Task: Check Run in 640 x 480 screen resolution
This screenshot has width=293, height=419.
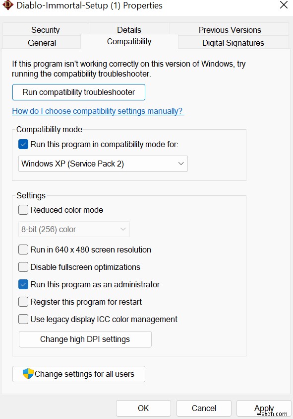Action: (23, 250)
